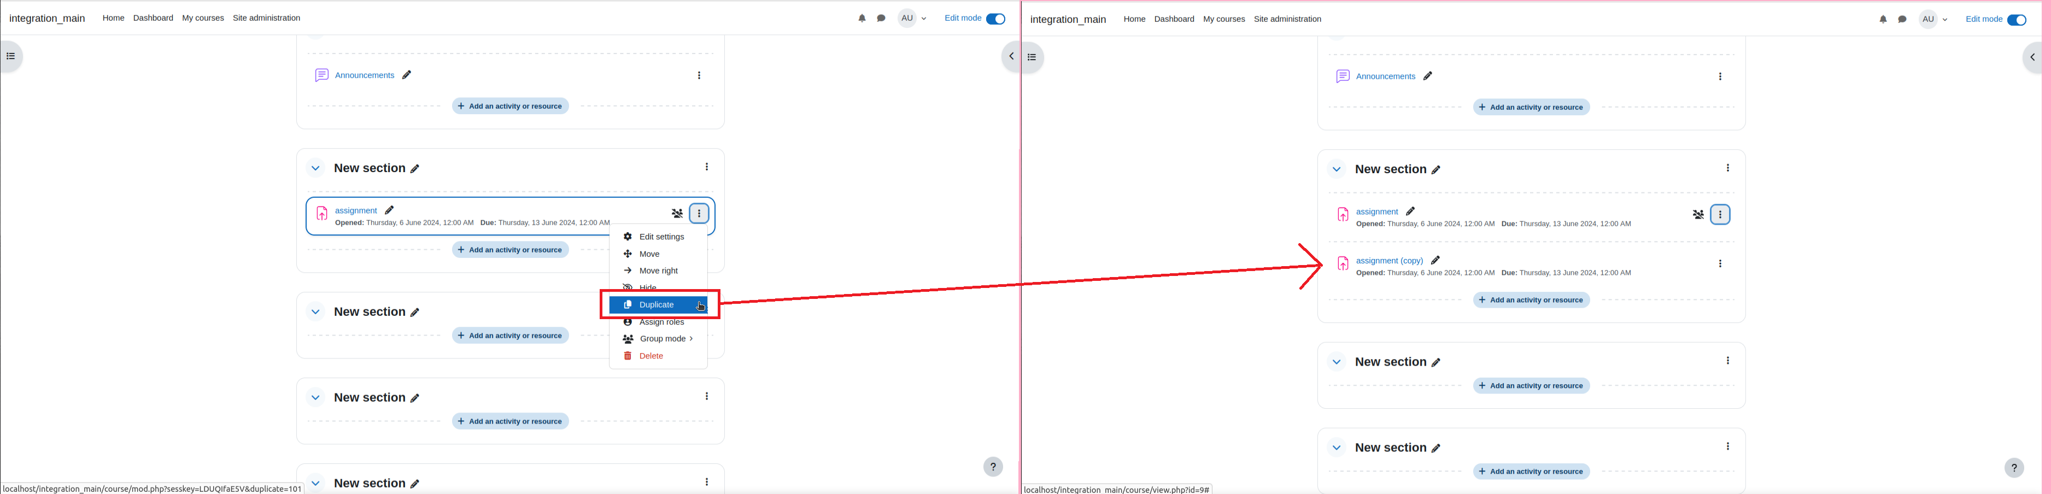Choose Delete from the activity menu

click(x=658, y=356)
